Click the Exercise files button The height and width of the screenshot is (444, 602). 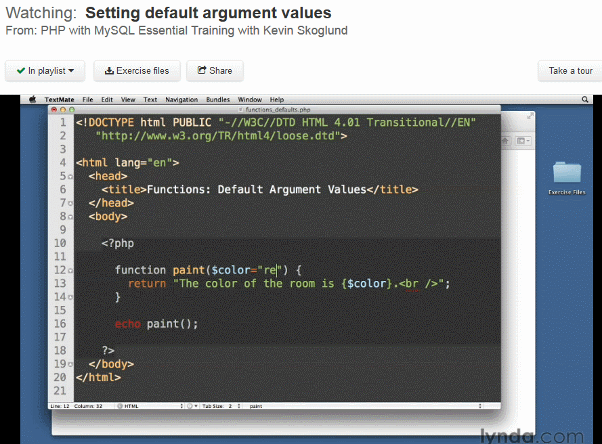[x=137, y=70]
